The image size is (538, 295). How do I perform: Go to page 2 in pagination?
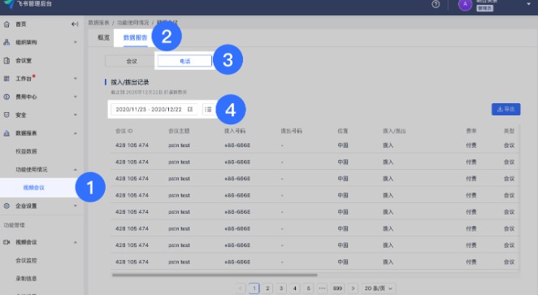(267, 288)
